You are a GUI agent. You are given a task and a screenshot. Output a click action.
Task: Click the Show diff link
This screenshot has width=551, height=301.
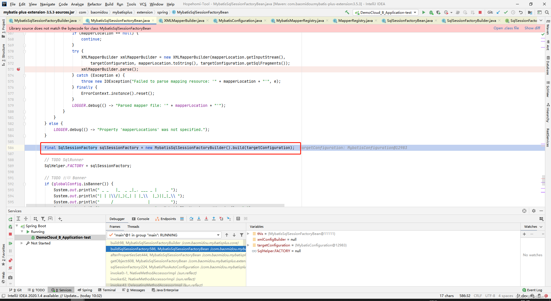(532, 28)
